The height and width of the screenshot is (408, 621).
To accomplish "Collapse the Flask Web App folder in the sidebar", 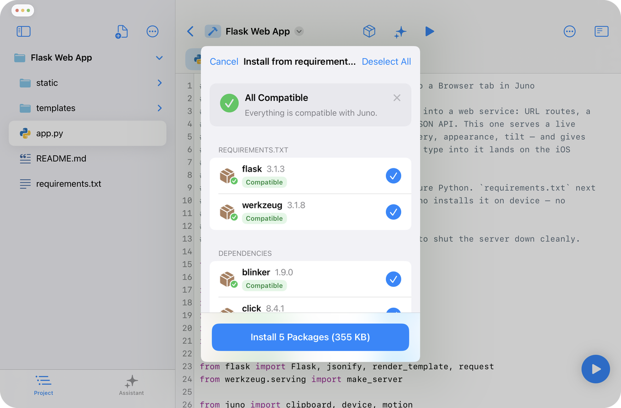I will pyautogui.click(x=159, y=58).
